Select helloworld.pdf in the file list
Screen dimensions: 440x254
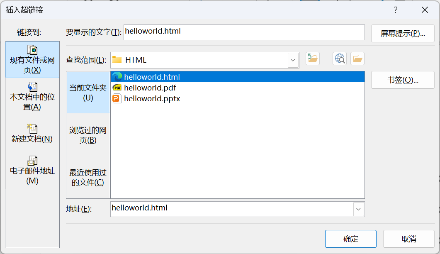click(x=238, y=88)
